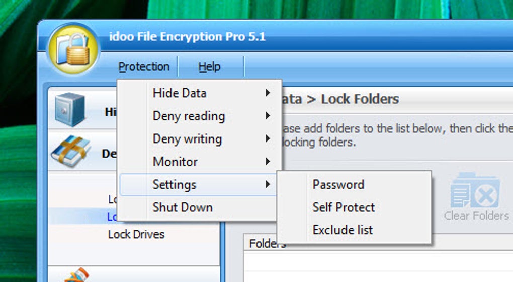Select the safe icon in sidebar
Image resolution: width=513 pixels, height=282 pixels.
click(70, 110)
